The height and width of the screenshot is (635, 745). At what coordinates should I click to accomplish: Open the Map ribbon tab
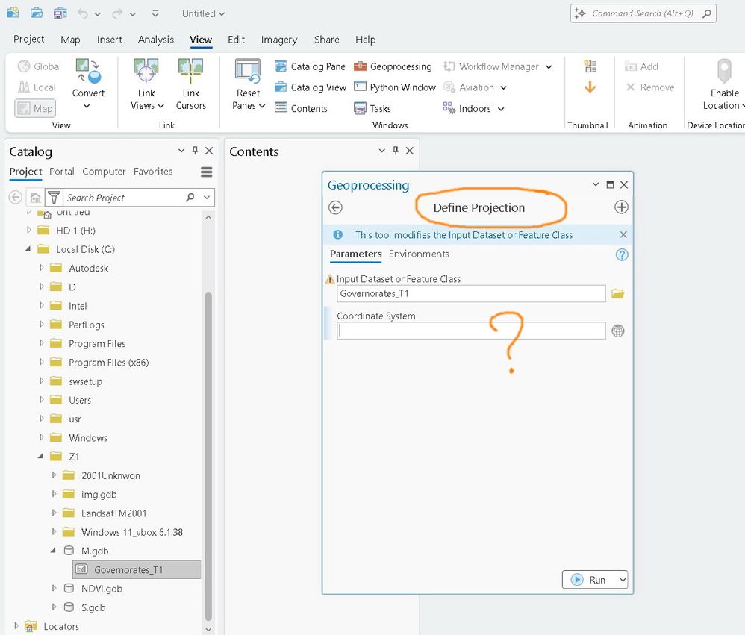pos(70,40)
